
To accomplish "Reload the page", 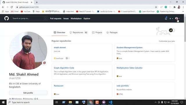I will coord(12,7).
